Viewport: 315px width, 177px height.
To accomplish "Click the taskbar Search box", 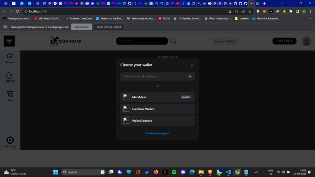I will (83, 172).
